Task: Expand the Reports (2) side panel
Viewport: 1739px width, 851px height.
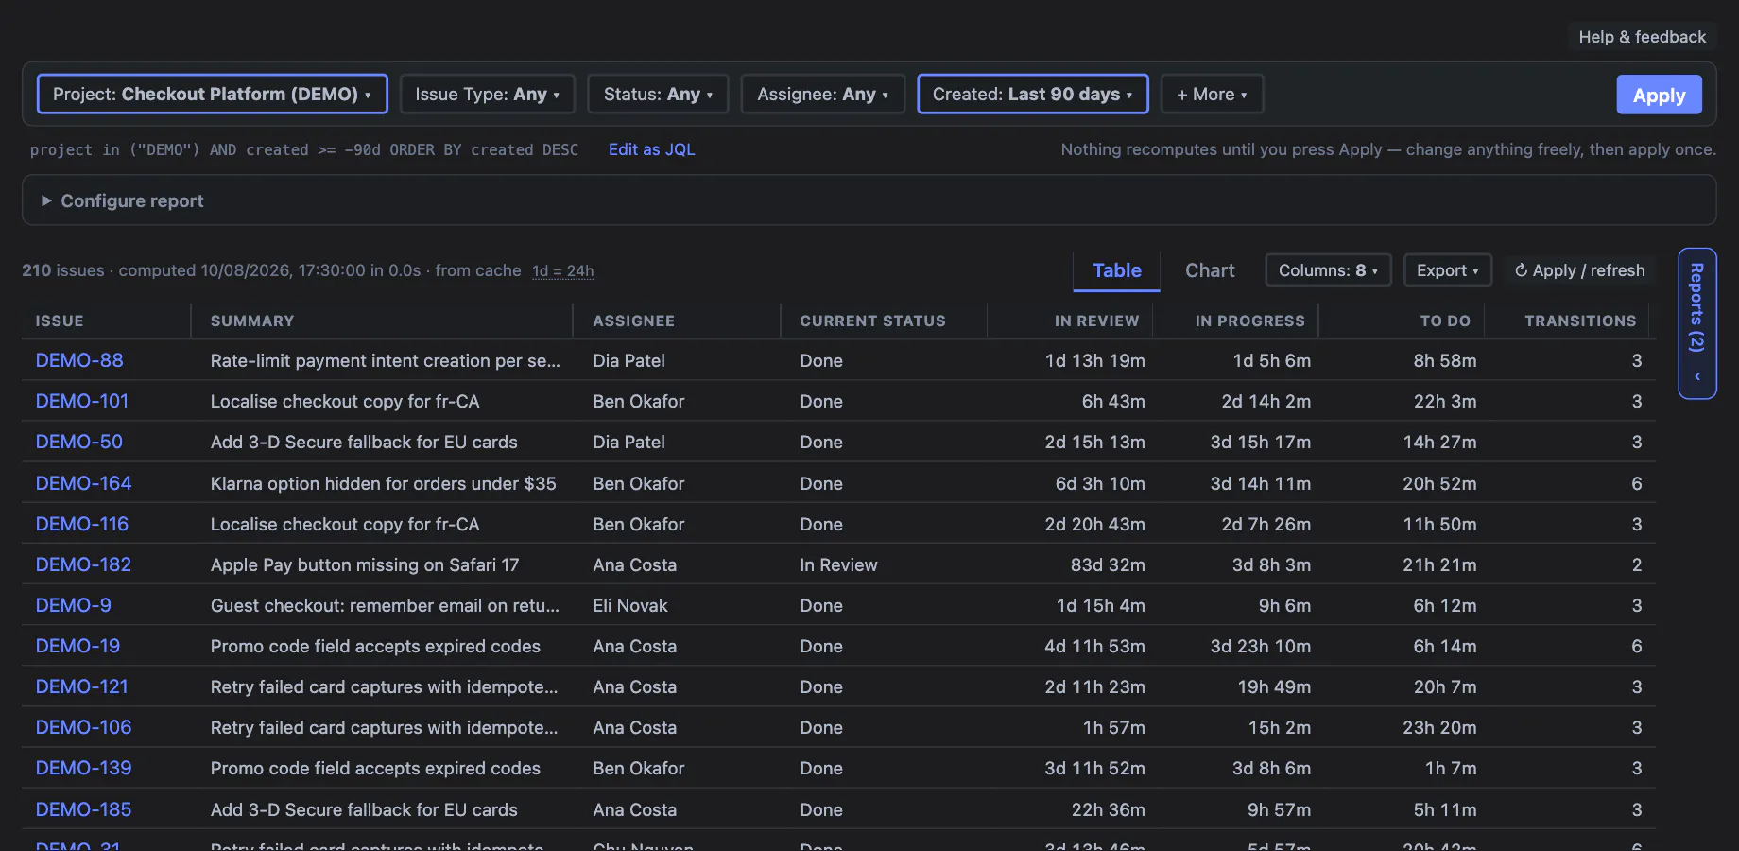Action: point(1696,323)
